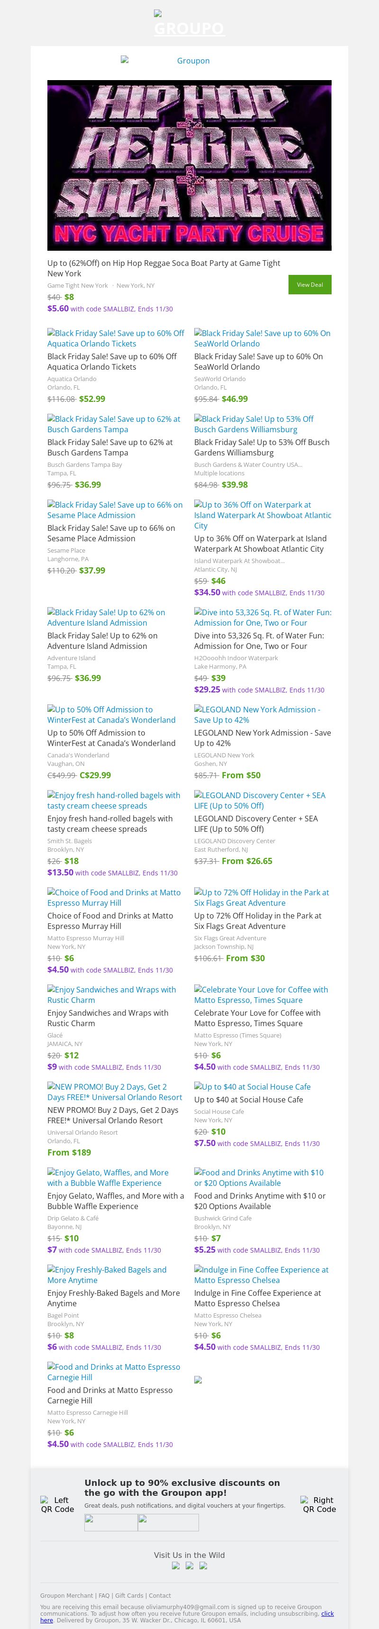Open the Hip Hop Reggae Soca Night banner
Viewport: 379px width, 1629px height.
[189, 165]
